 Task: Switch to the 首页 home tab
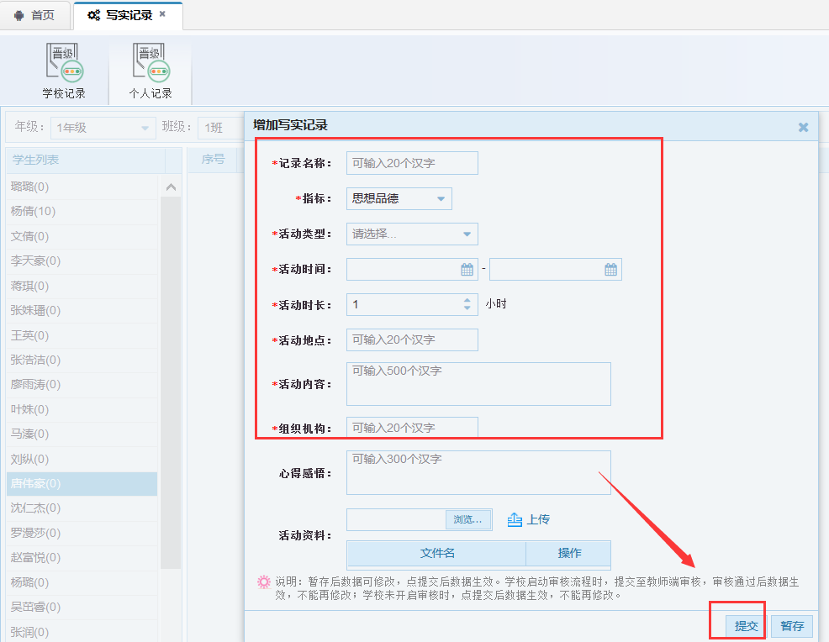point(34,15)
